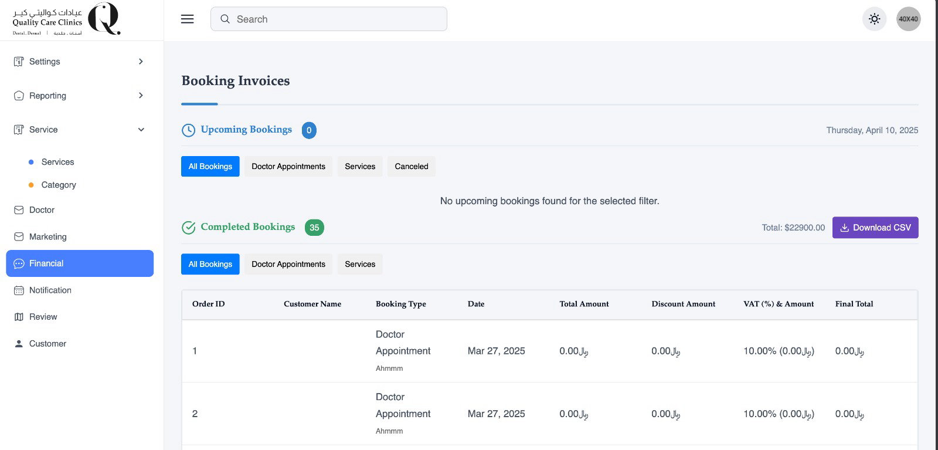Expand the Reporting menu chevron
Image resolution: width=938 pixels, height=450 pixels.
[141, 96]
